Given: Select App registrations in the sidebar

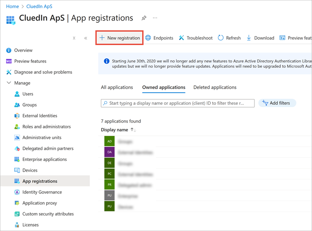Looking at the screenshot, I should coord(45,181).
